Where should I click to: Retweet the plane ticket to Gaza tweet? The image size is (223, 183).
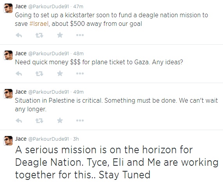(x=39, y=74)
